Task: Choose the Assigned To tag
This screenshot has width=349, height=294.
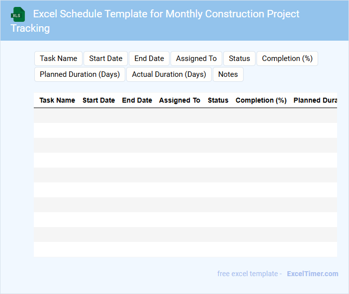Action: coord(196,59)
